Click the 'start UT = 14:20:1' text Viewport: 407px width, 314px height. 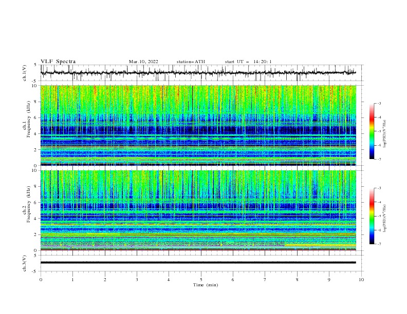[248, 62]
